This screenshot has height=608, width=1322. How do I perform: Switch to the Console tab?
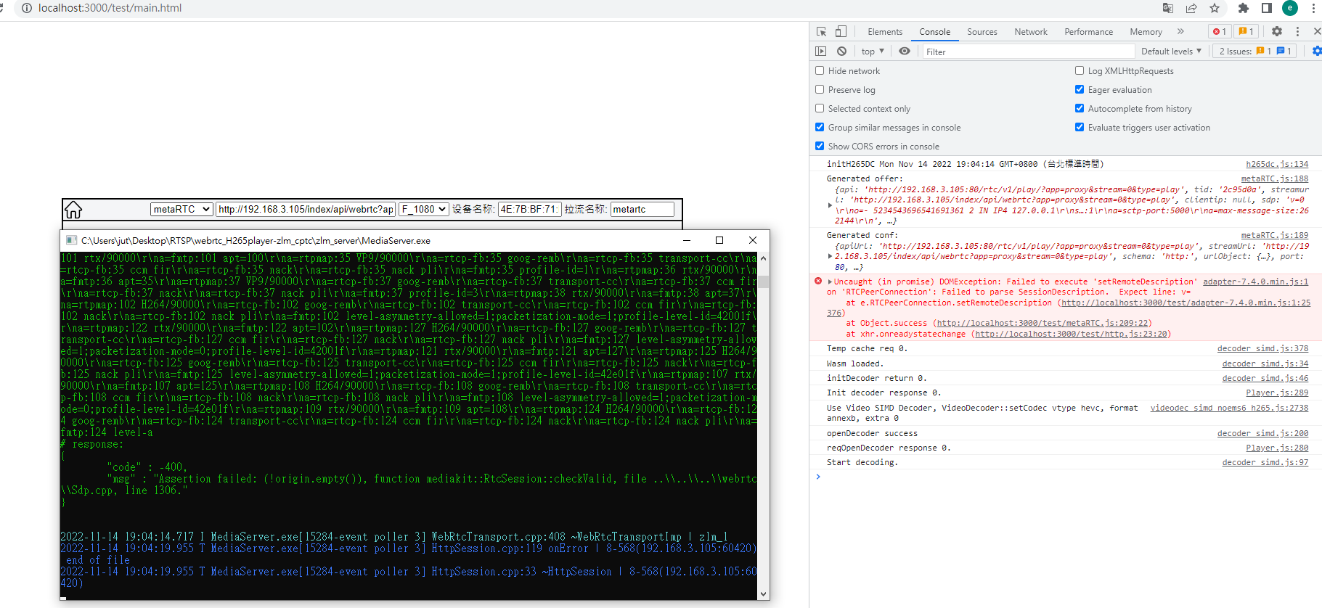[x=934, y=31]
